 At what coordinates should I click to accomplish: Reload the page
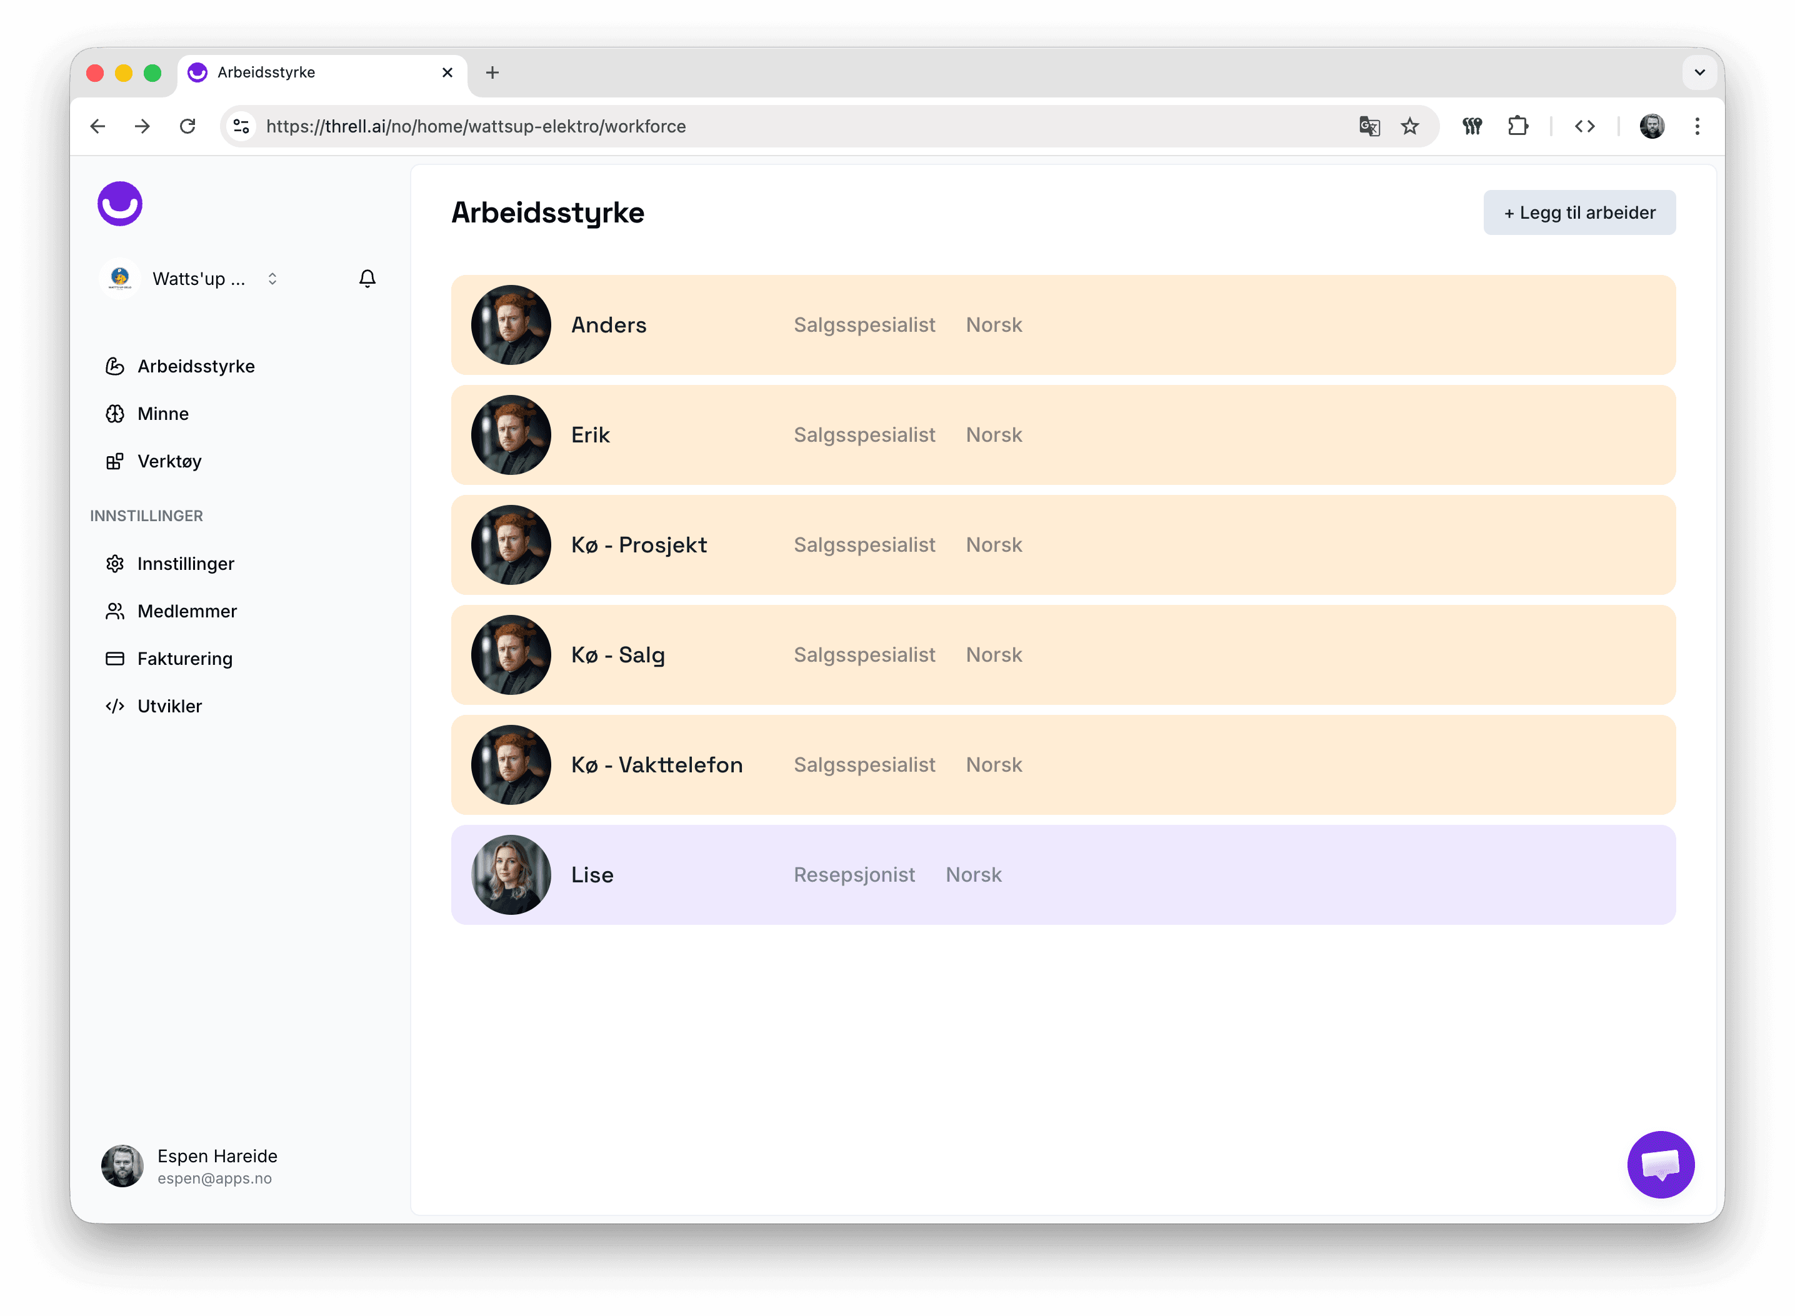[x=187, y=127]
